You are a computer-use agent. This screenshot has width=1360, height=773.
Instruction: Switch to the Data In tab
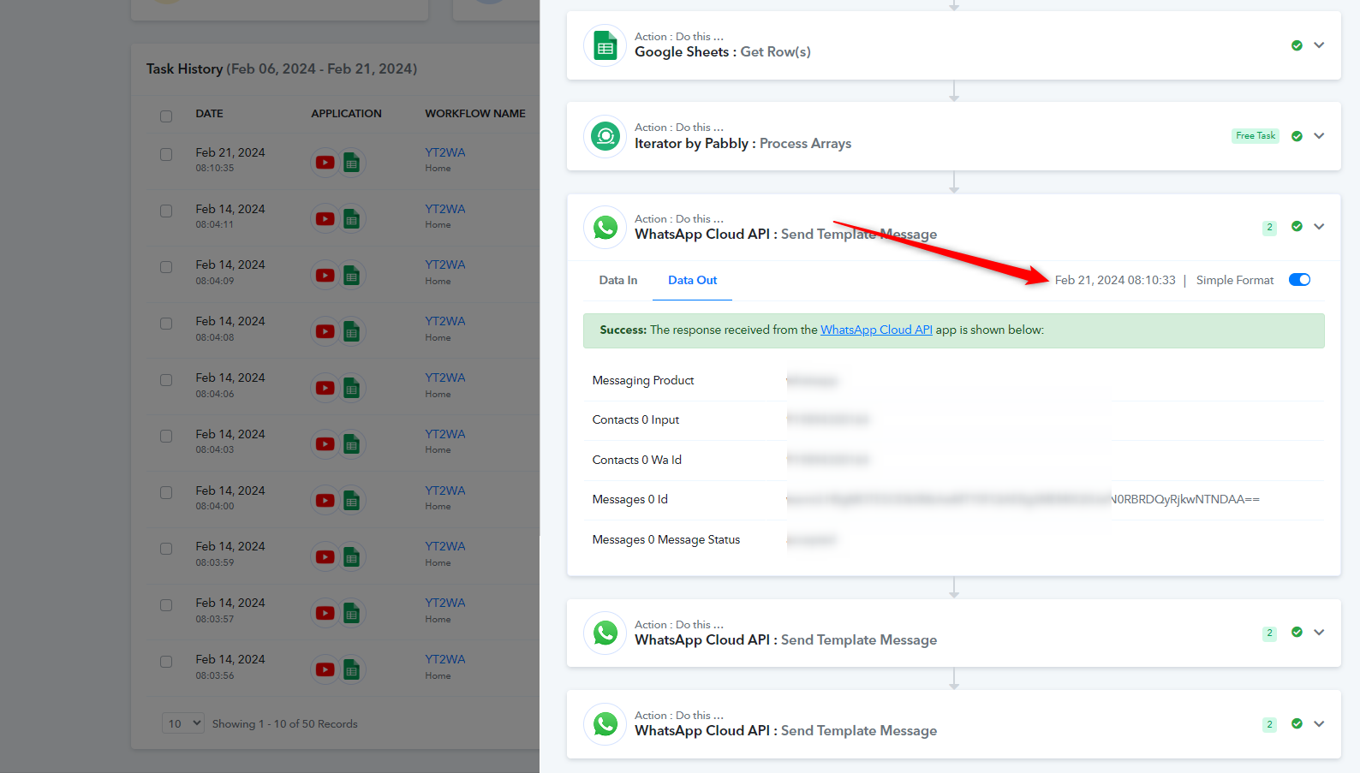[618, 280]
